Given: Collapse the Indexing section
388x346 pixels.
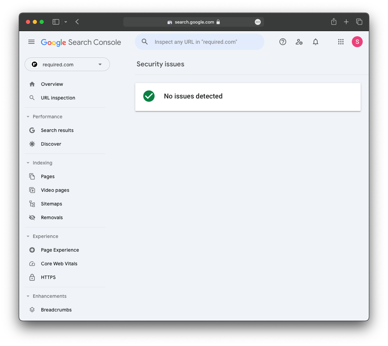Looking at the screenshot, I should tap(28, 163).
